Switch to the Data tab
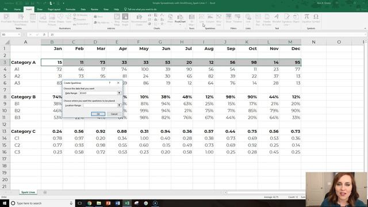 point(83,9)
